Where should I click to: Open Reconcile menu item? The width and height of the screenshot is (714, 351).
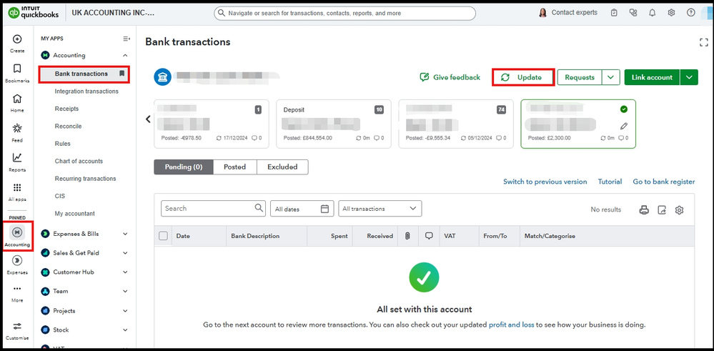tap(69, 126)
